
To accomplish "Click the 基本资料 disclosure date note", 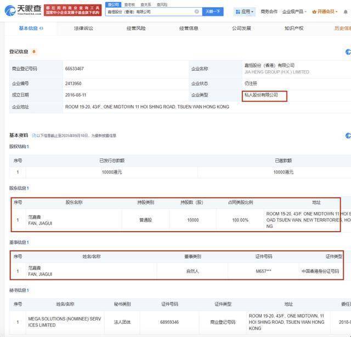I will (75, 135).
